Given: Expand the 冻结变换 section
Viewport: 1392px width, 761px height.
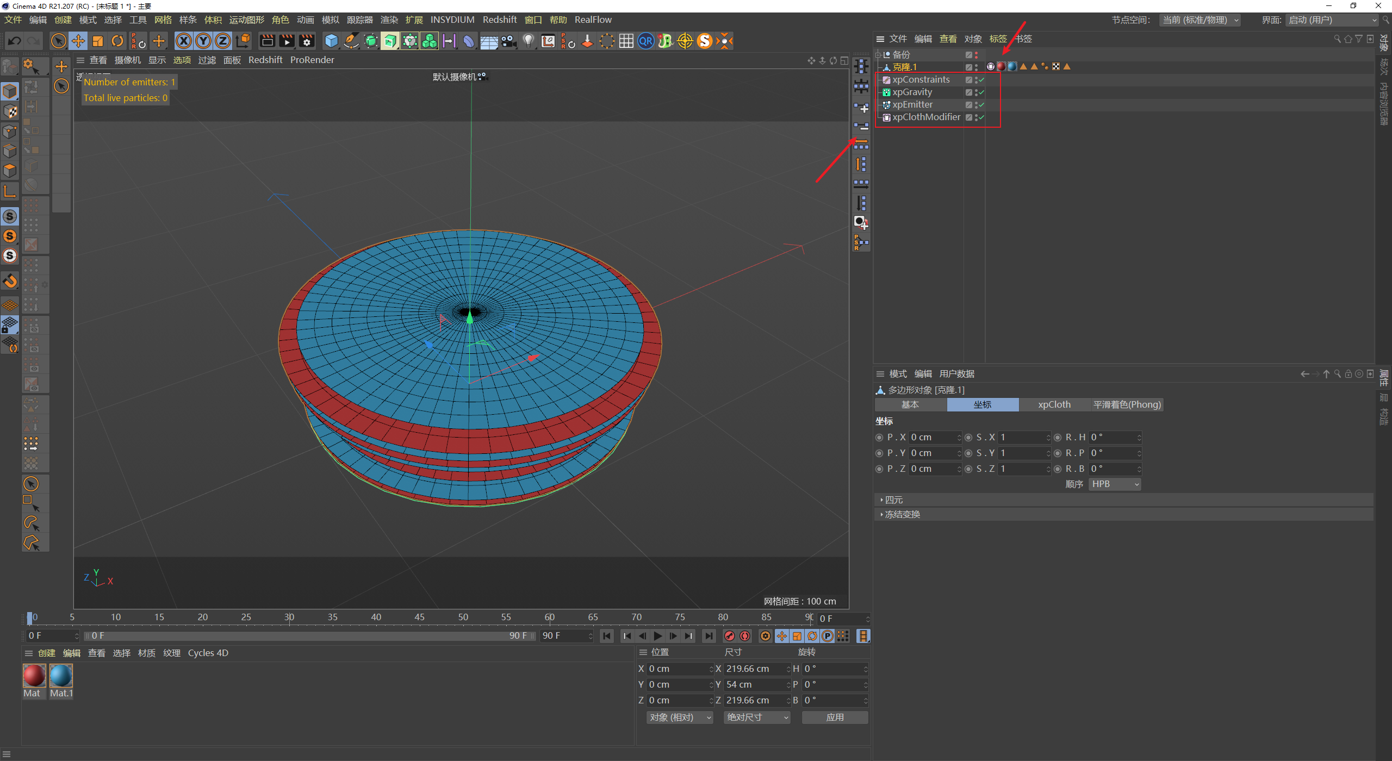Looking at the screenshot, I should [x=903, y=514].
